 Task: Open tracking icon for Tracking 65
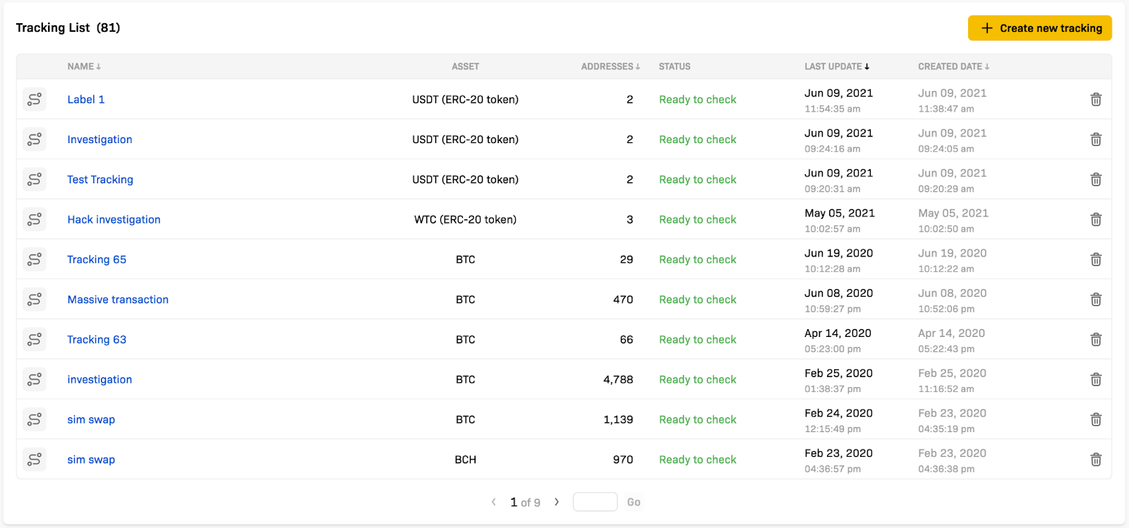pos(34,259)
